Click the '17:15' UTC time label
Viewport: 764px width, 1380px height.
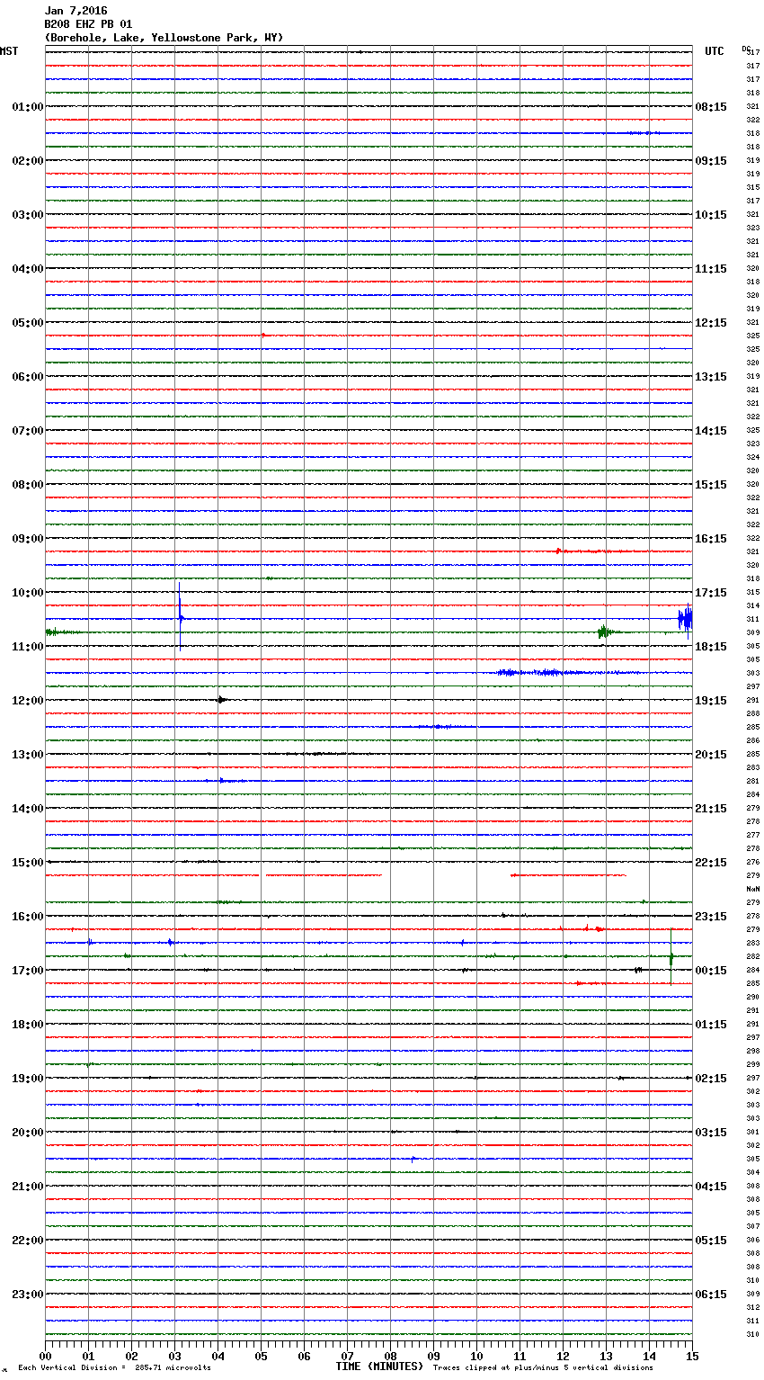711,593
